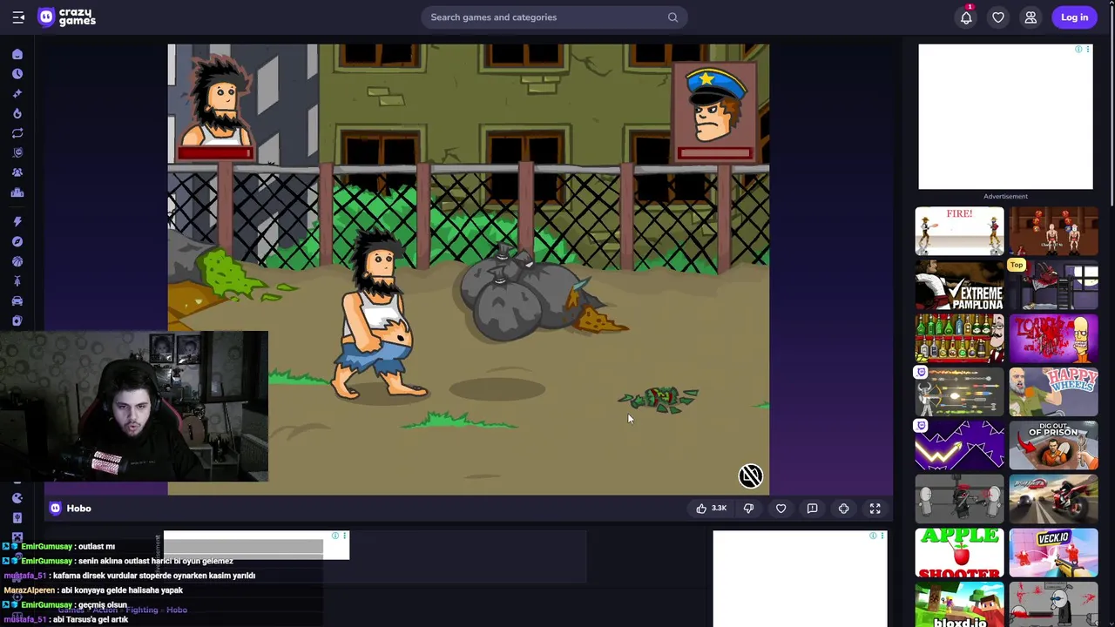Open Card games category icon
This screenshot has width=1115, height=627.
17,320
